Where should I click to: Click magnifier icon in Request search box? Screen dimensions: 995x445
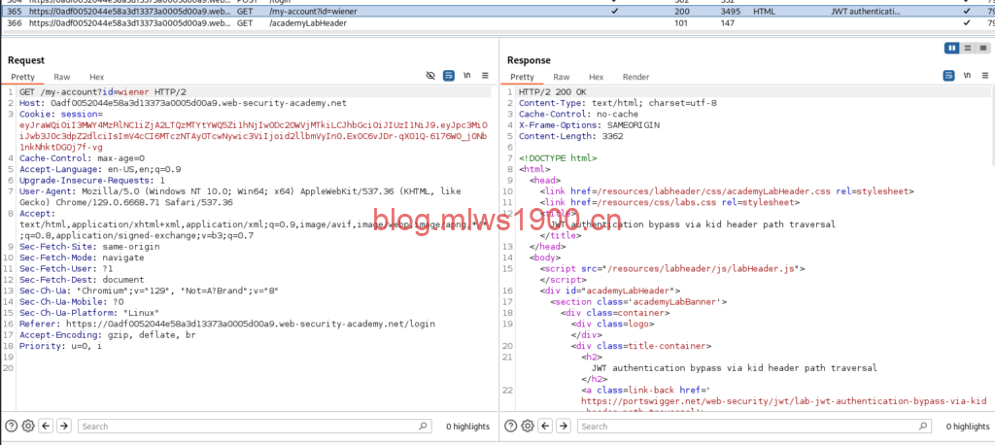point(424,426)
